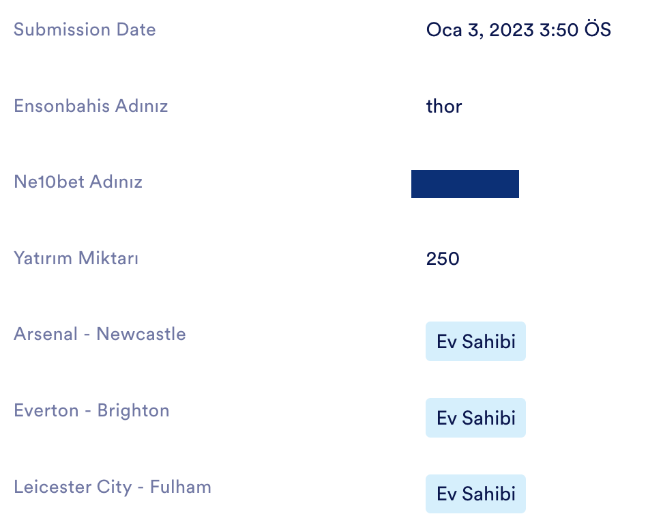This screenshot has height=527, width=648.
Task: Click the Arsenal - Newcastle match label
Action: [100, 334]
